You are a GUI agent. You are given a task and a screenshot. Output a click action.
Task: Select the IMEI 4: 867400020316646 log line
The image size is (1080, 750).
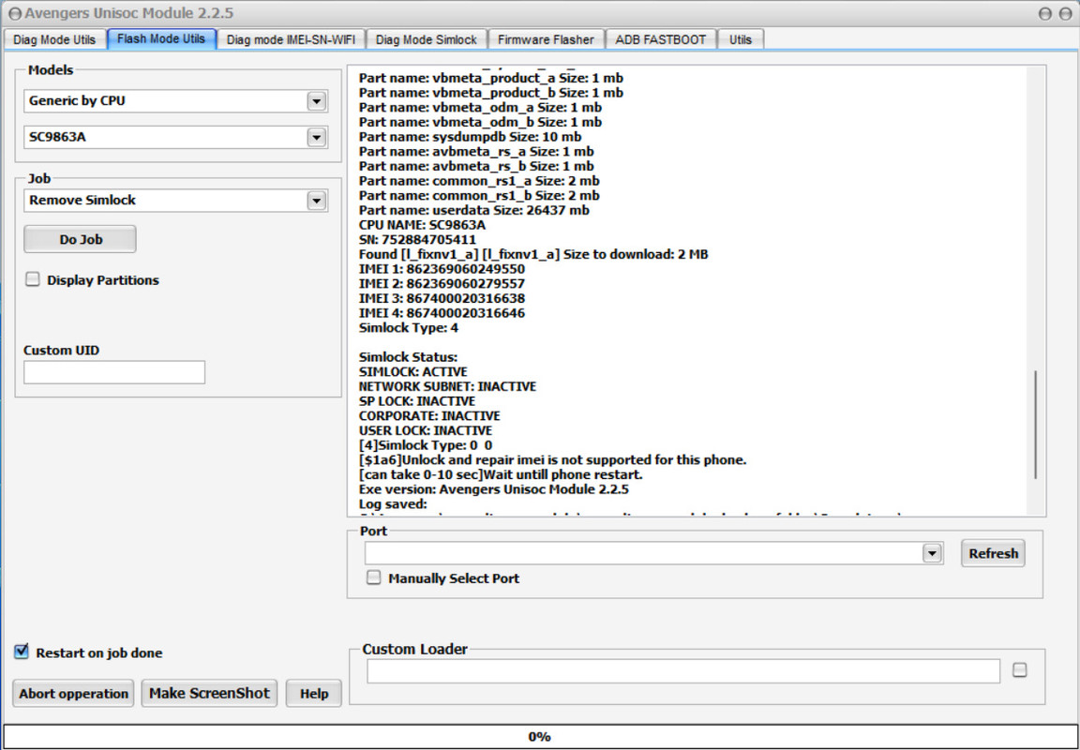(442, 313)
